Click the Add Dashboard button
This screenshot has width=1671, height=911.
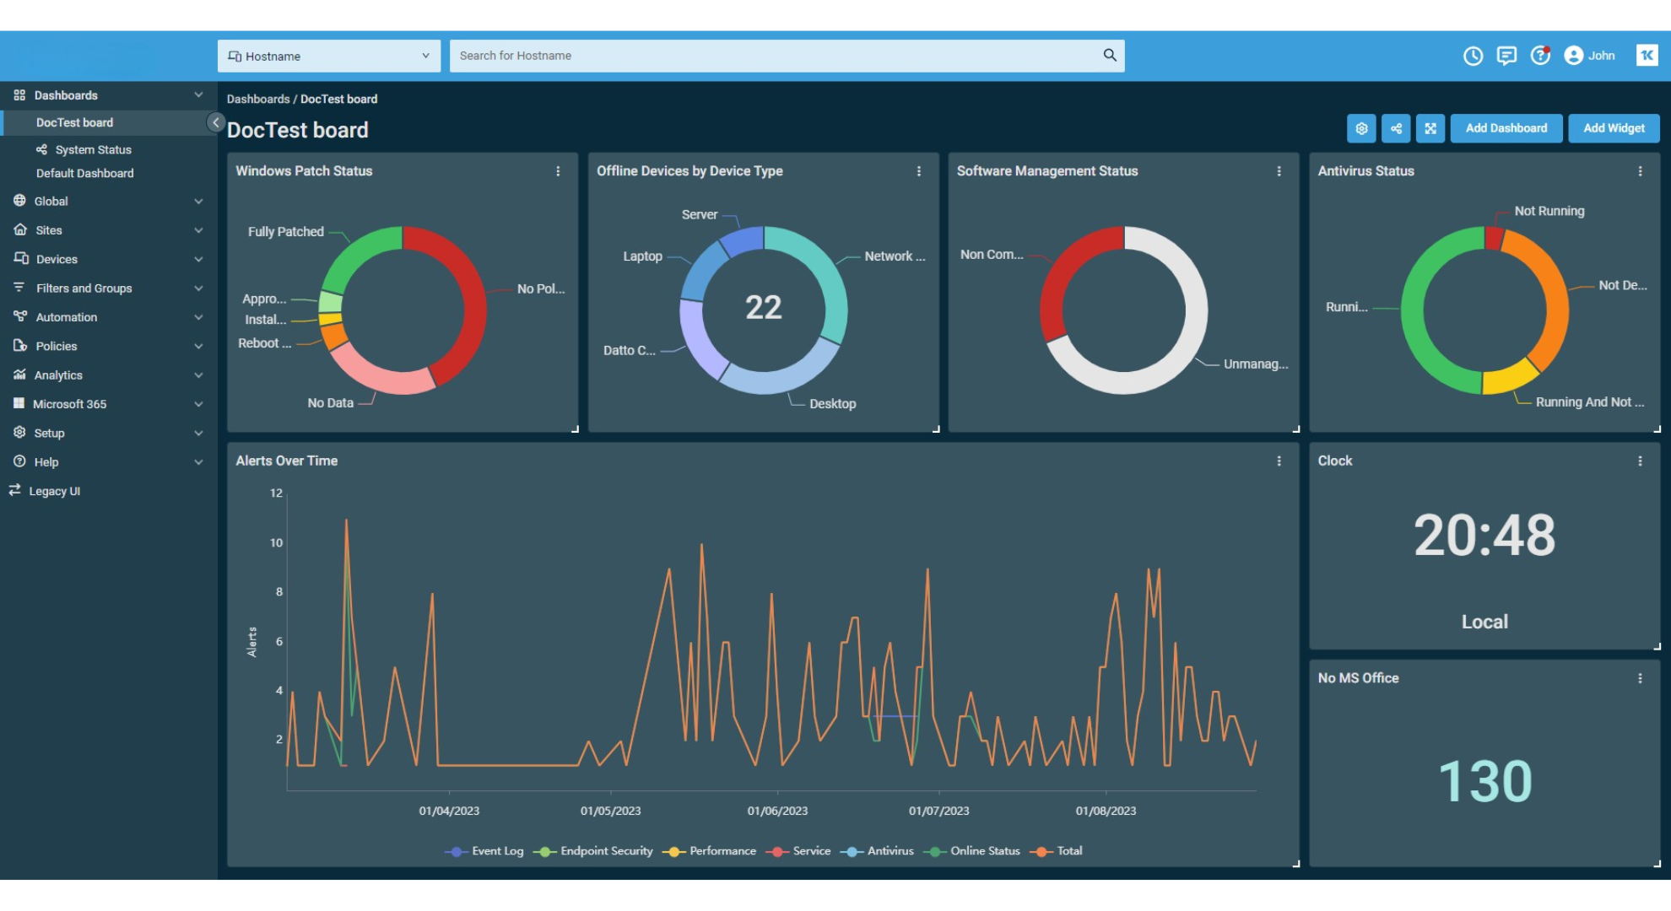point(1506,128)
